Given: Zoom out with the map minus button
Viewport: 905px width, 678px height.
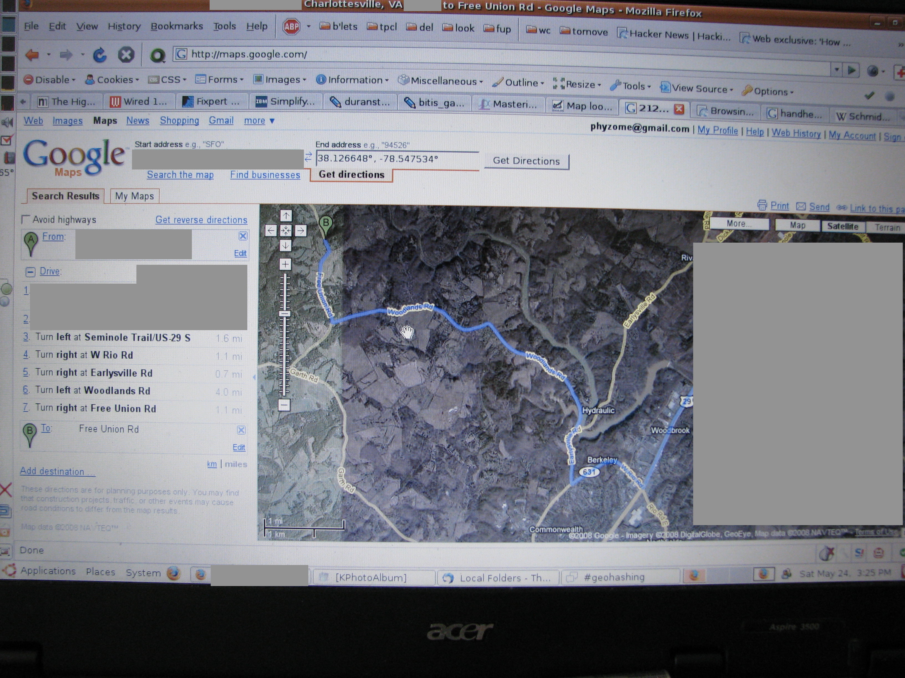Looking at the screenshot, I should pyautogui.click(x=284, y=405).
